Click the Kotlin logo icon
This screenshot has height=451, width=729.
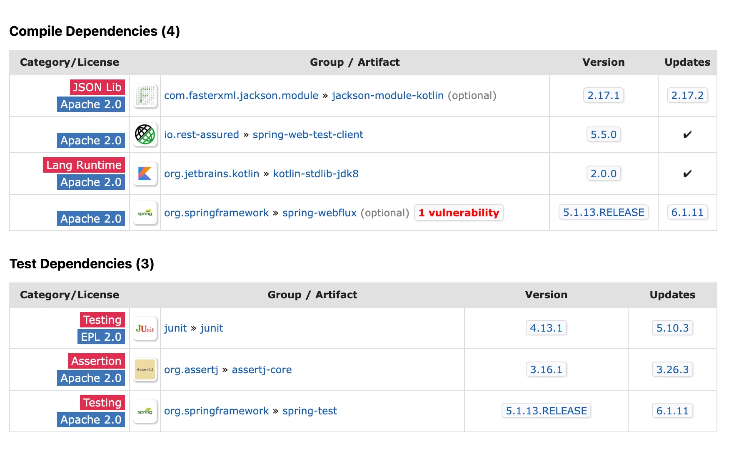click(145, 173)
